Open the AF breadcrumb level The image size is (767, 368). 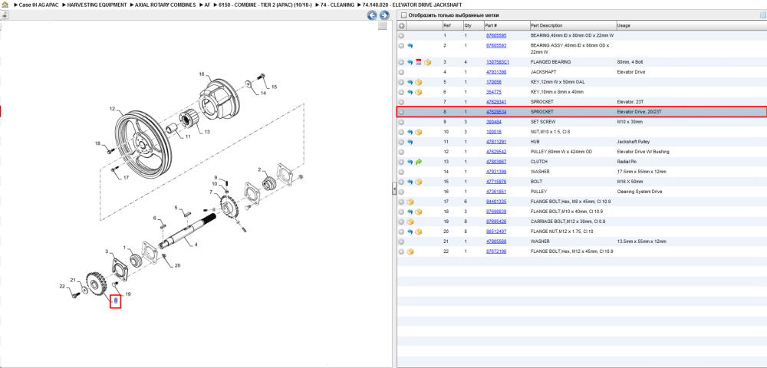tap(207, 5)
